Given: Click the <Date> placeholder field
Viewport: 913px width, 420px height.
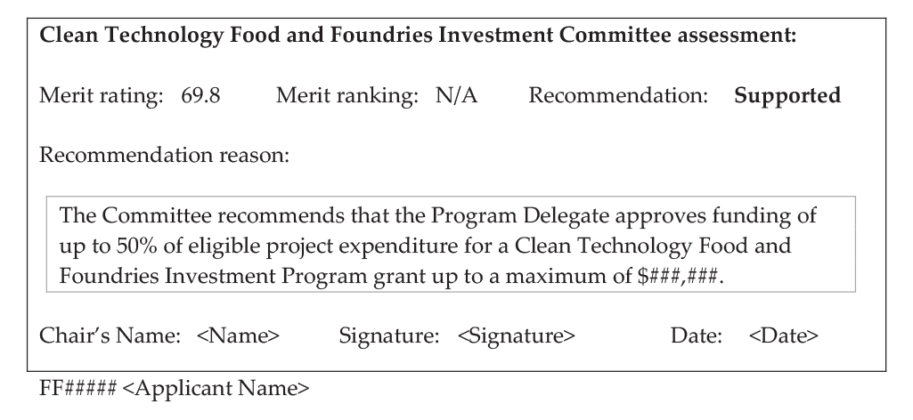Looking at the screenshot, I should [x=783, y=335].
